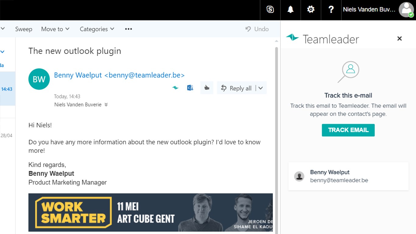Click the email subject The new outlook plugin
This screenshot has height=234, width=416.
[75, 51]
